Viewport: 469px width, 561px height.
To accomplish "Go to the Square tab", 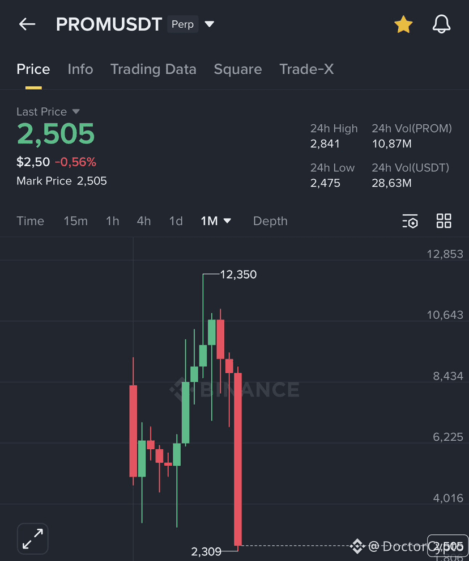I will pyautogui.click(x=237, y=69).
